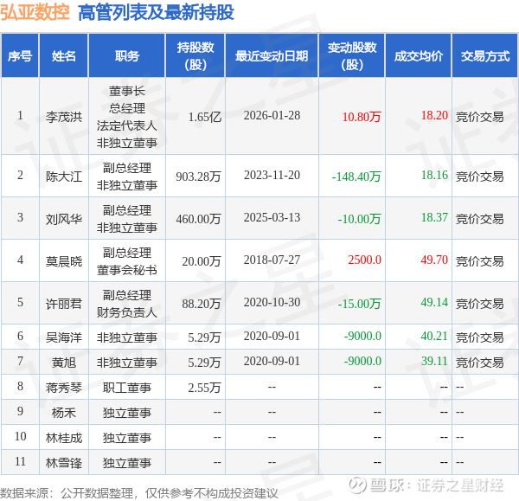Click the name 蒋秀琴

pyautogui.click(x=64, y=388)
